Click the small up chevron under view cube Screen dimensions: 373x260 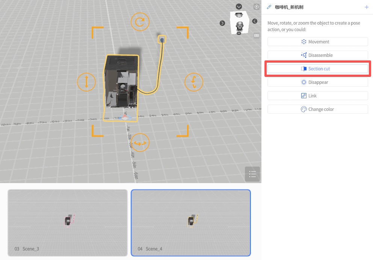tap(239, 33)
